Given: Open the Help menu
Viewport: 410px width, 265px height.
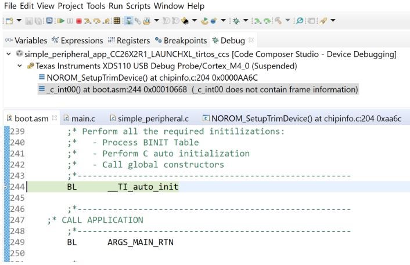Looking at the screenshot, I should pyautogui.click(x=196, y=6).
